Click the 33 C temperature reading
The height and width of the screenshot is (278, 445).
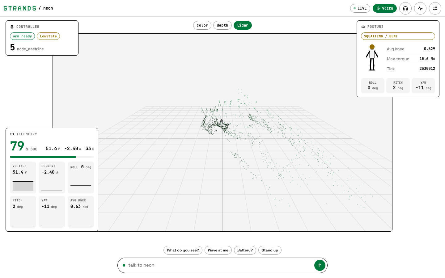coord(90,149)
